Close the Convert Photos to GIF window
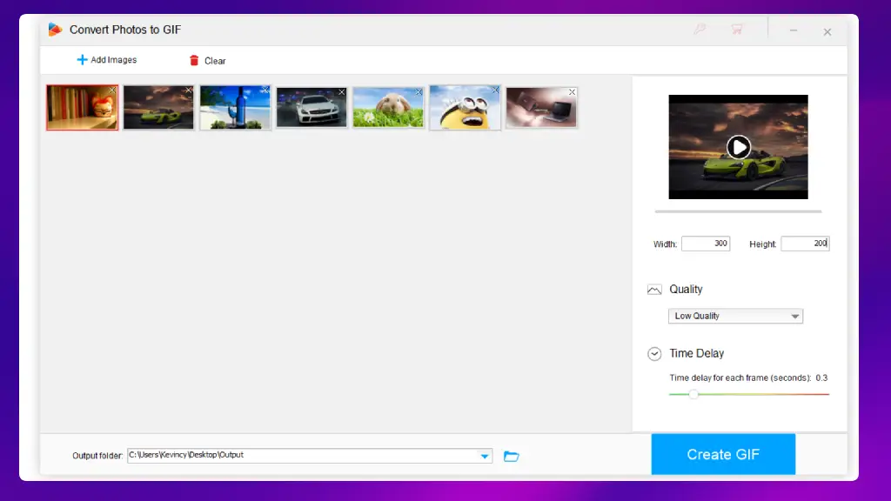Viewport: 891px width, 501px height. pos(827,32)
